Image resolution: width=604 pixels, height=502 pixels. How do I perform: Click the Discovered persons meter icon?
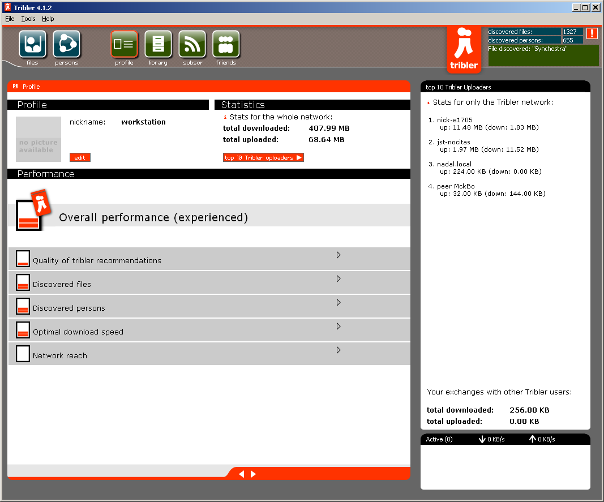pyautogui.click(x=23, y=306)
